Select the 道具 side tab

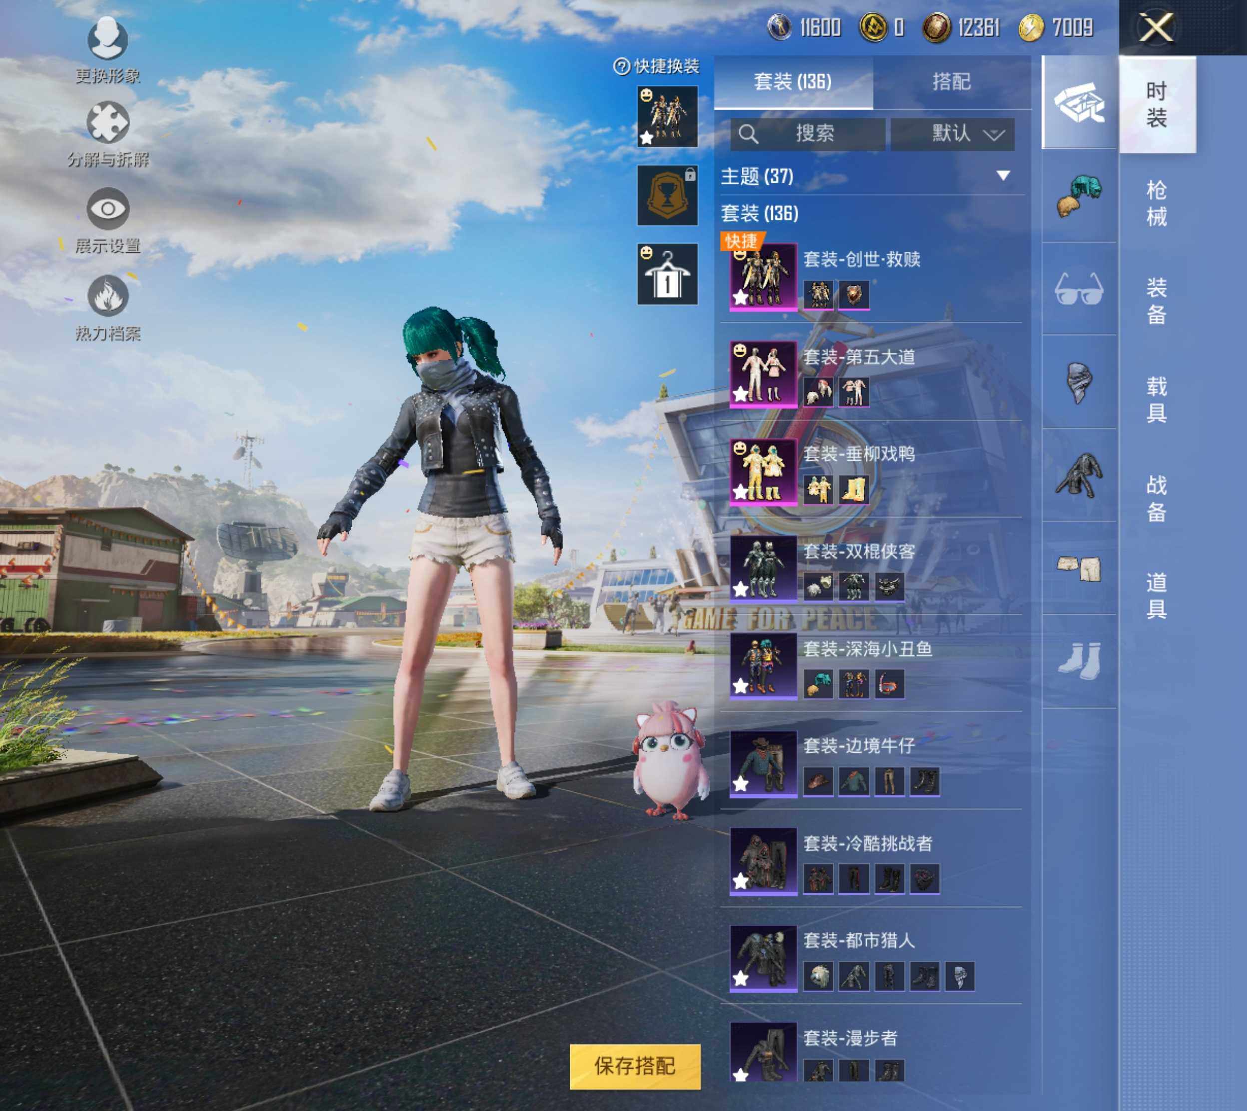pyautogui.click(x=1157, y=596)
